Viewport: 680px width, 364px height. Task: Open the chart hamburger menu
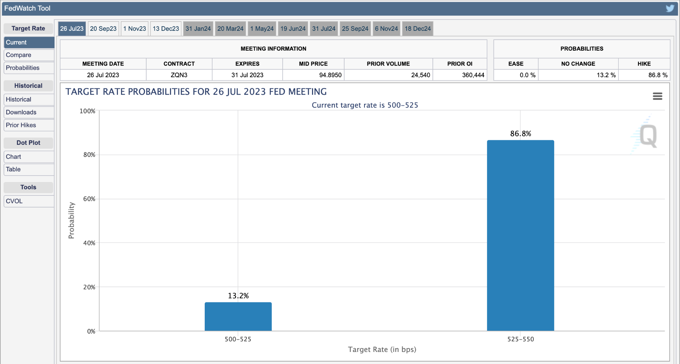(657, 96)
